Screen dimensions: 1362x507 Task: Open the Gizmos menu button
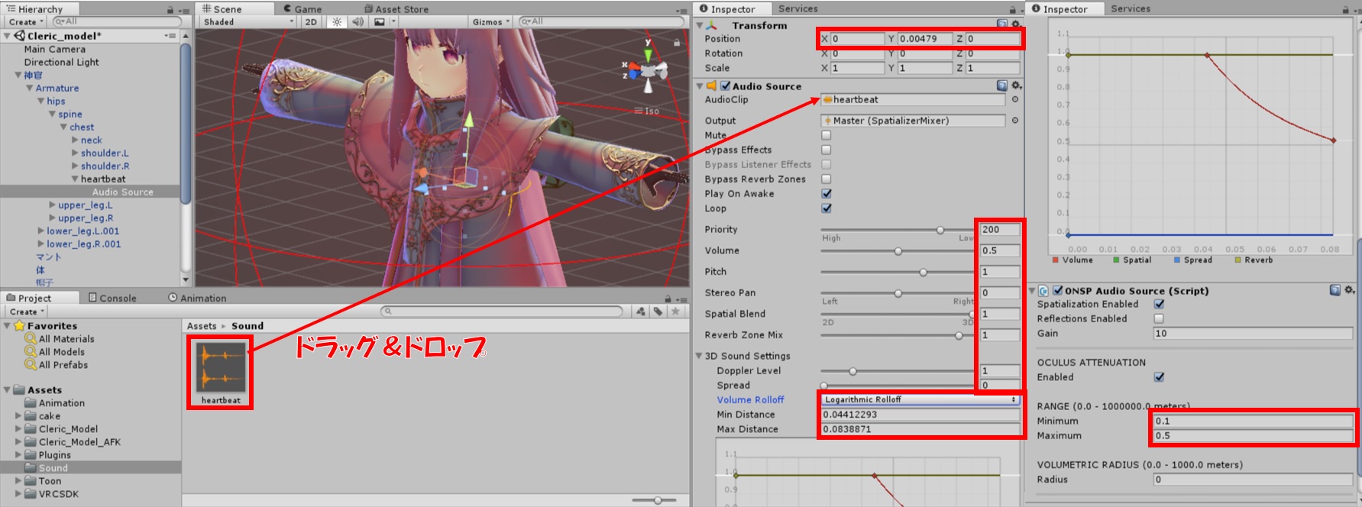[490, 22]
